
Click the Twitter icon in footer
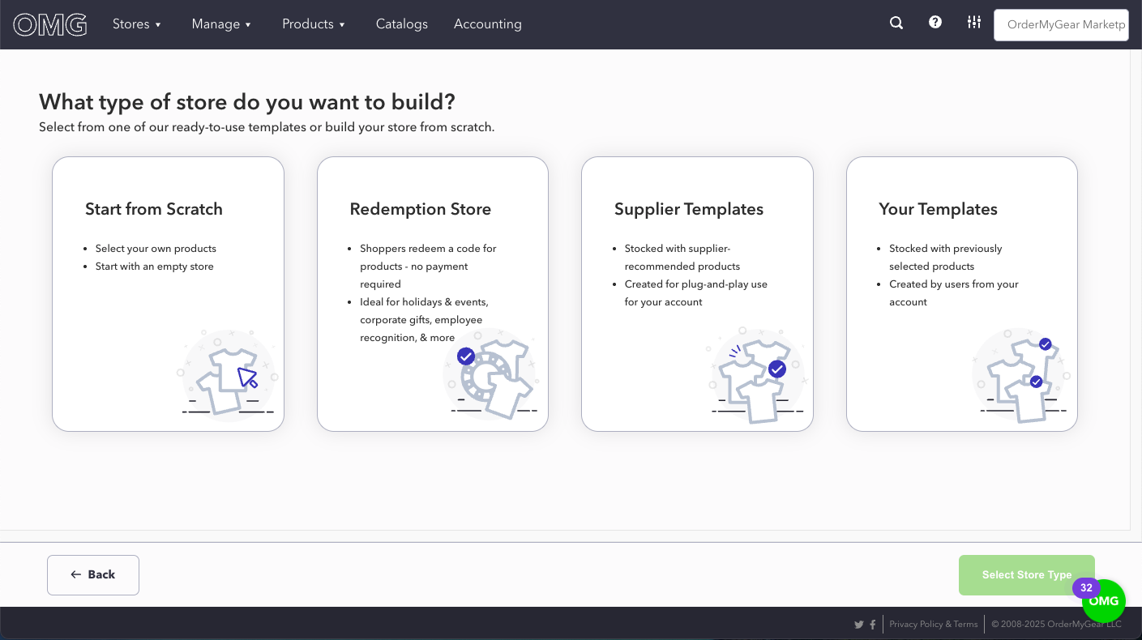859,625
